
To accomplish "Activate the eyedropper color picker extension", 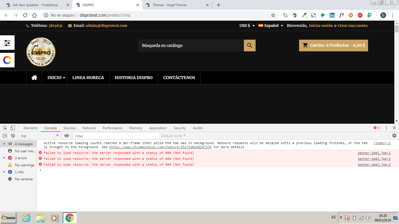I will 304,15.
